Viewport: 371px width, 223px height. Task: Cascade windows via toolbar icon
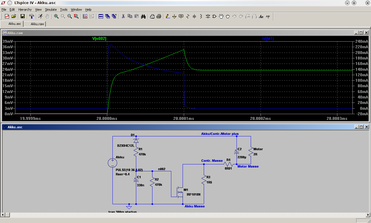108,16
